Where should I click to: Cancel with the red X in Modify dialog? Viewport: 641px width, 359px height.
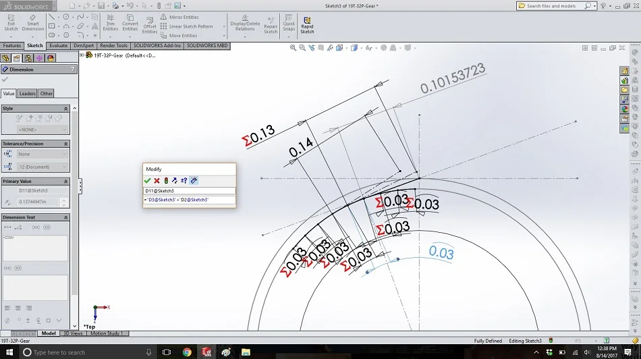point(157,180)
